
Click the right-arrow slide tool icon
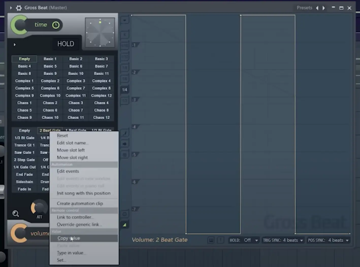[125, 144]
